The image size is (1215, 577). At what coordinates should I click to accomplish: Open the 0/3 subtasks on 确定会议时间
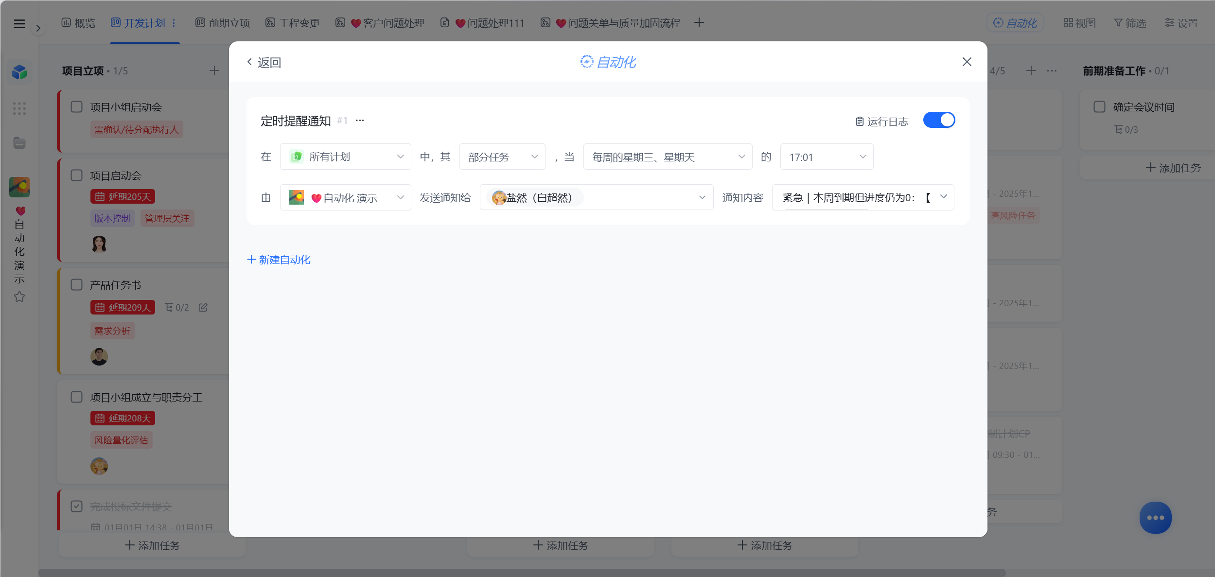click(1126, 129)
